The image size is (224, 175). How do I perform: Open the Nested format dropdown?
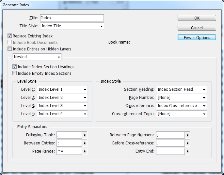tap(37, 57)
